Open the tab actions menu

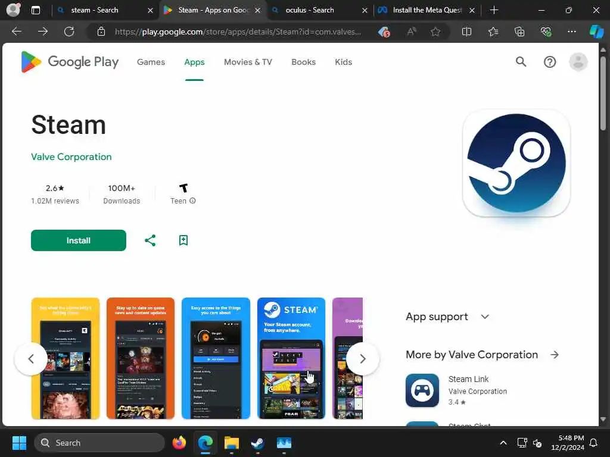(35, 10)
